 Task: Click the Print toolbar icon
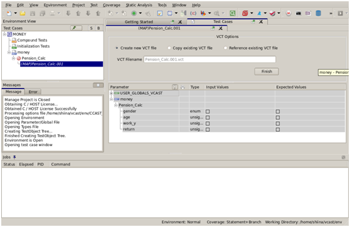coord(52,13)
